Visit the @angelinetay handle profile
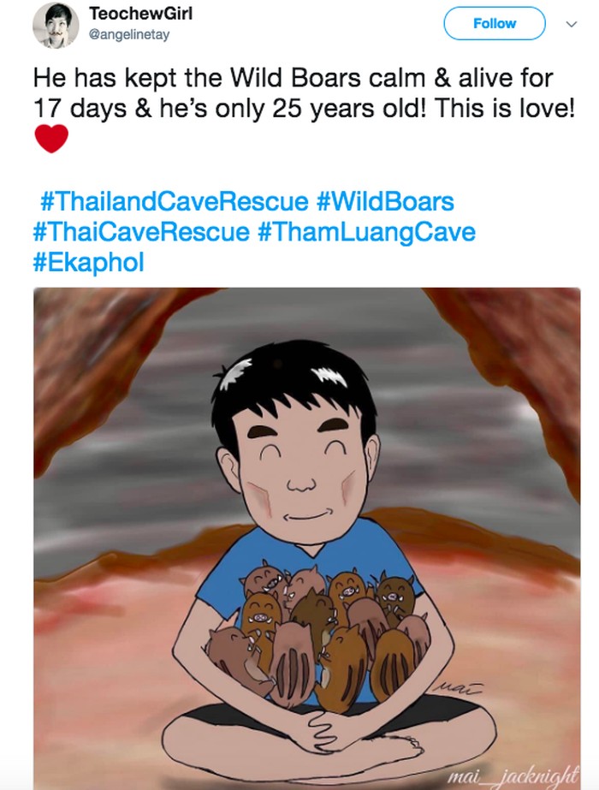Viewport: 599px width, 790px height. tap(130, 33)
